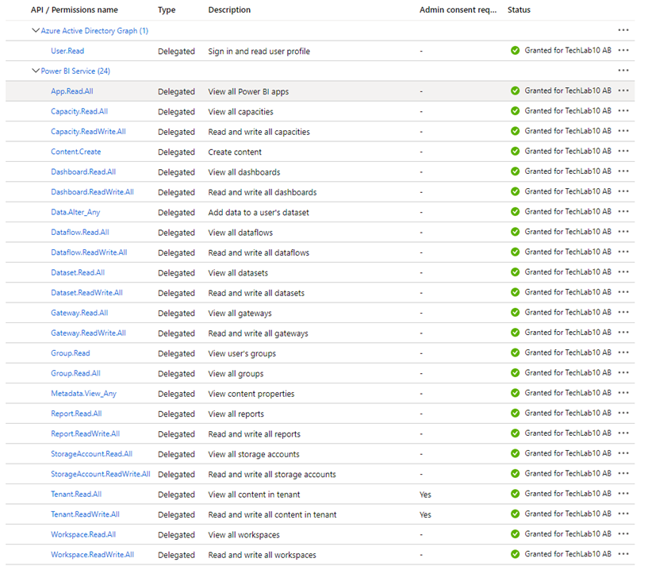Click the granted icon beside StorageAccount.ReadWrite.All

tap(516, 473)
